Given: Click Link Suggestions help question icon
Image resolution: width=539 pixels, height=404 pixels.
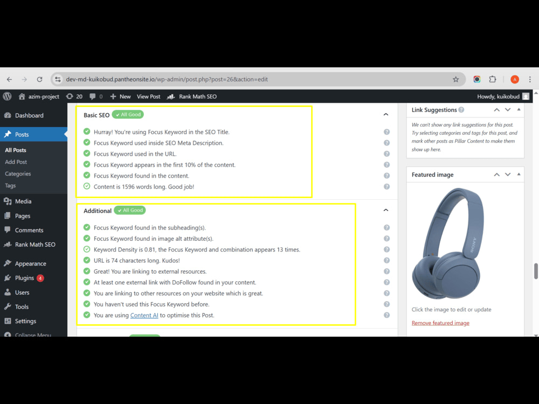Looking at the screenshot, I should pos(461,109).
